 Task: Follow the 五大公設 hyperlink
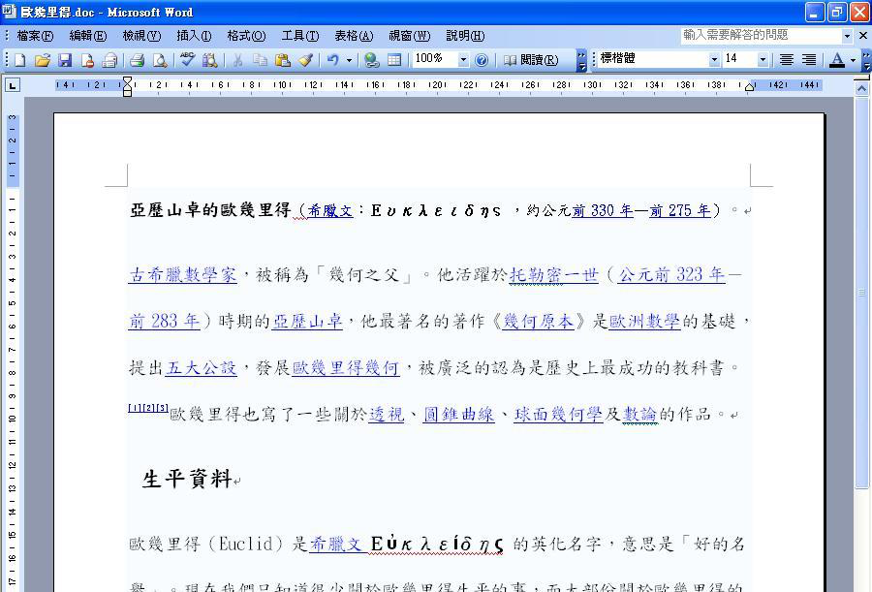[201, 368]
